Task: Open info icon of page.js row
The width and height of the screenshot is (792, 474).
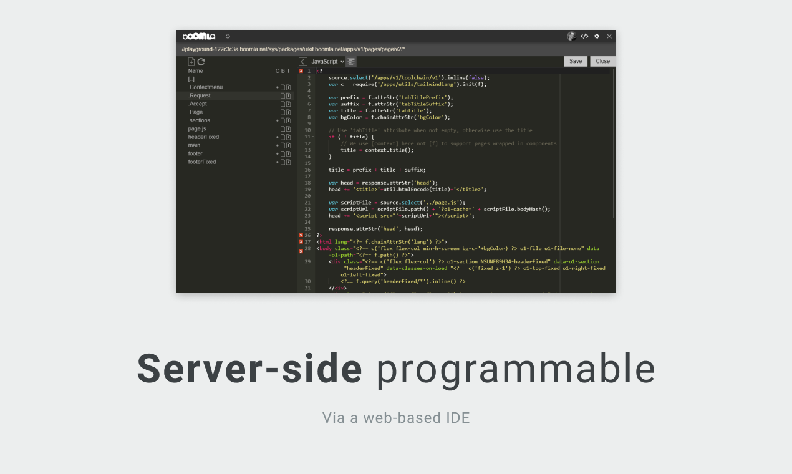Action: 289,128
